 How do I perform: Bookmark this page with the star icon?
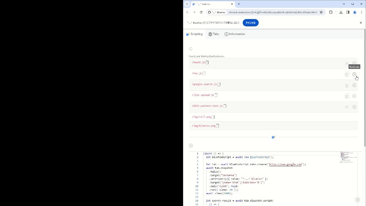click(321, 12)
